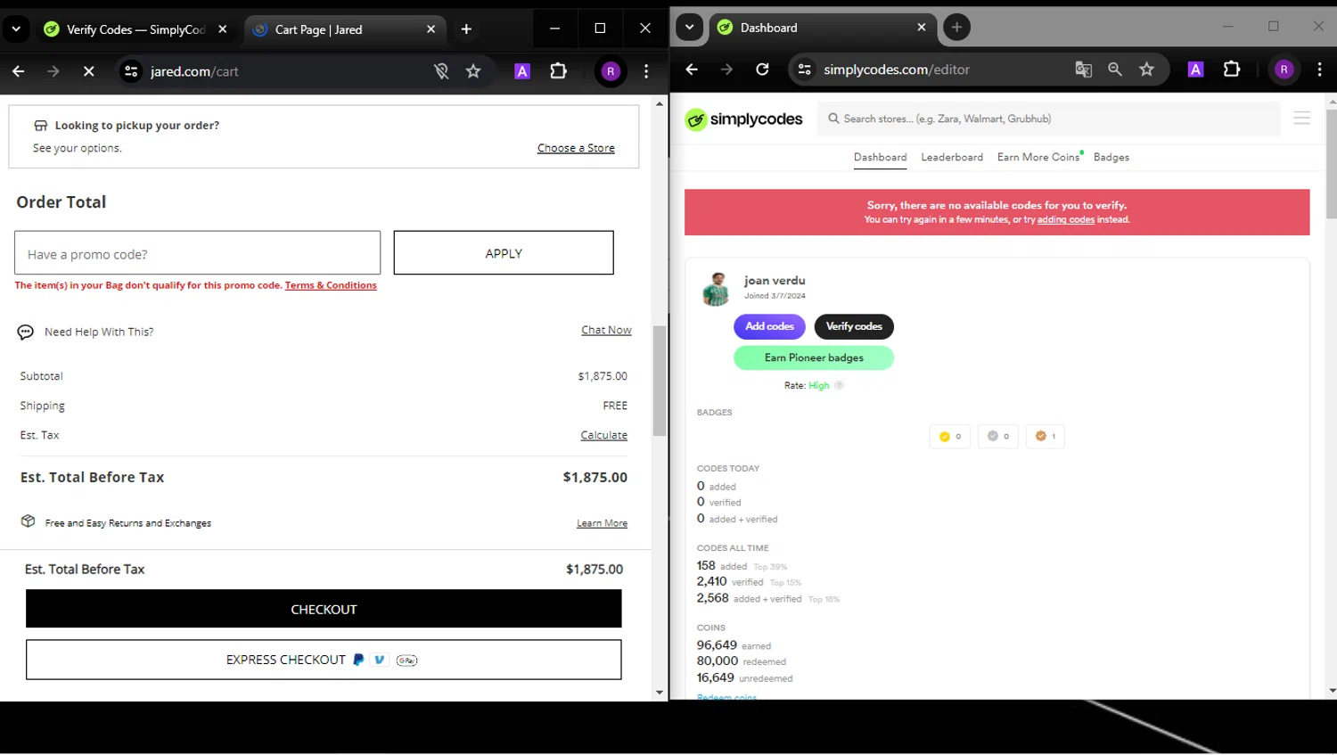Open the Extensions puzzle icon in the Jared window

(559, 71)
